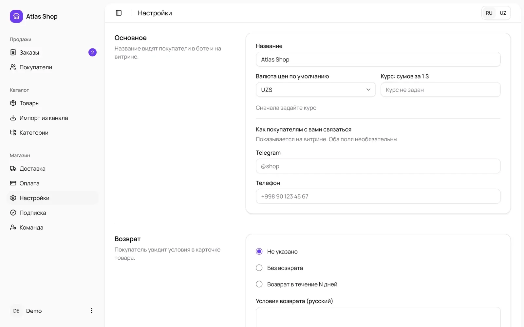Click the Категории tree icon
This screenshot has width=524, height=327.
[x=13, y=132]
